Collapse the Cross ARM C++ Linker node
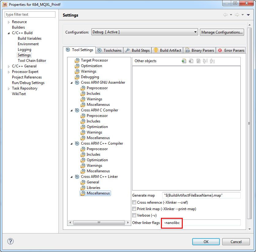 pyautogui.click(x=71, y=177)
